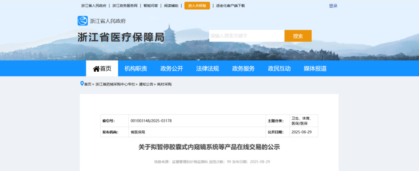
Task: Click the 卫生、体育、医保/医保 cell
Action: [304, 121]
